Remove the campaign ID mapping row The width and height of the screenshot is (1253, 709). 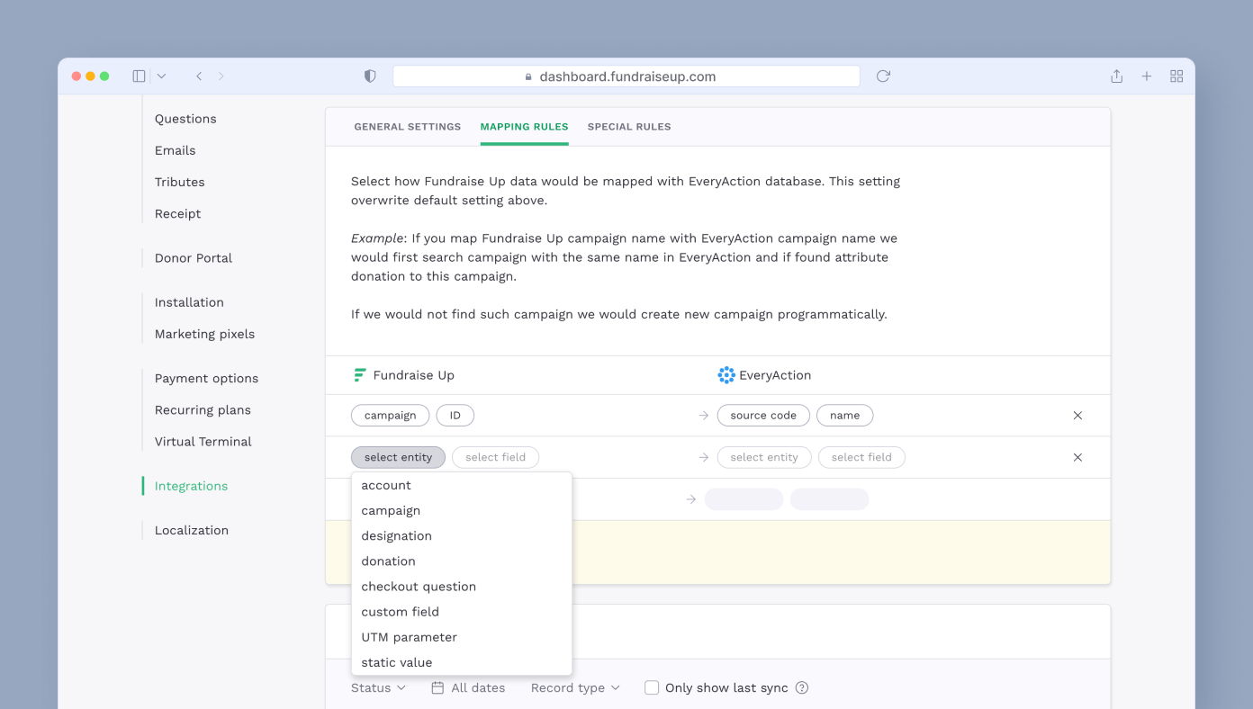tap(1077, 416)
